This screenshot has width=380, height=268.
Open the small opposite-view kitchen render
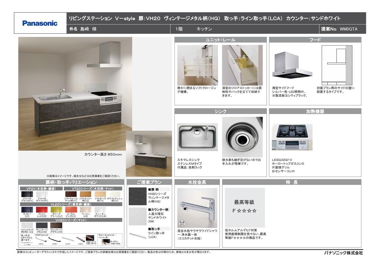149,154
